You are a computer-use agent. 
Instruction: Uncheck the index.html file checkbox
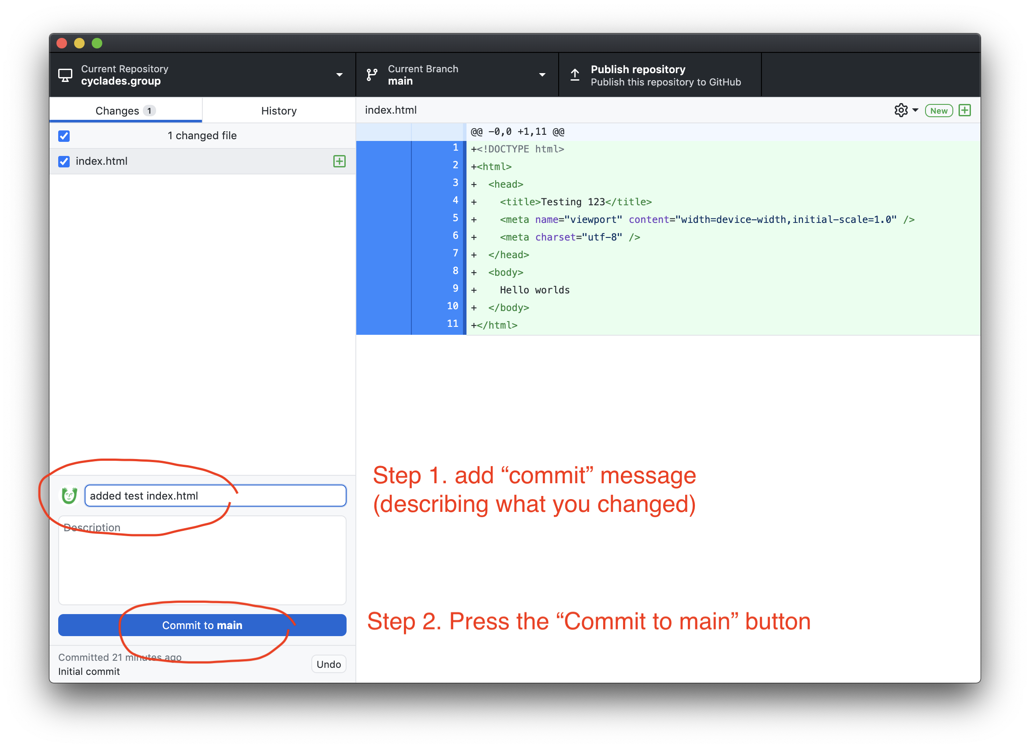tap(64, 162)
